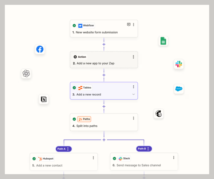
Task: Click the Hubspot app badge
Action: pos(46,159)
